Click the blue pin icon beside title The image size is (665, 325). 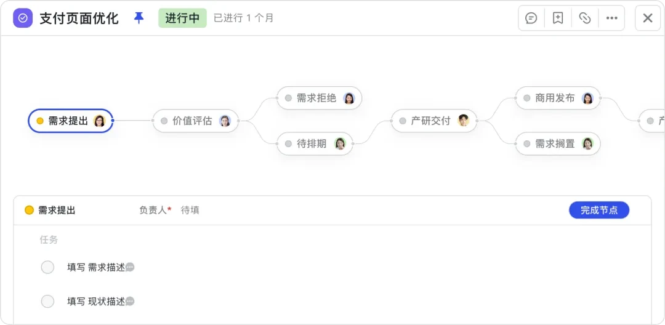pos(139,18)
